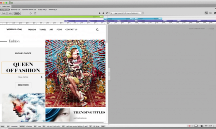This screenshot has width=216, height=129.
Task: Click the real-time preview globe icon
Action: 202,126
